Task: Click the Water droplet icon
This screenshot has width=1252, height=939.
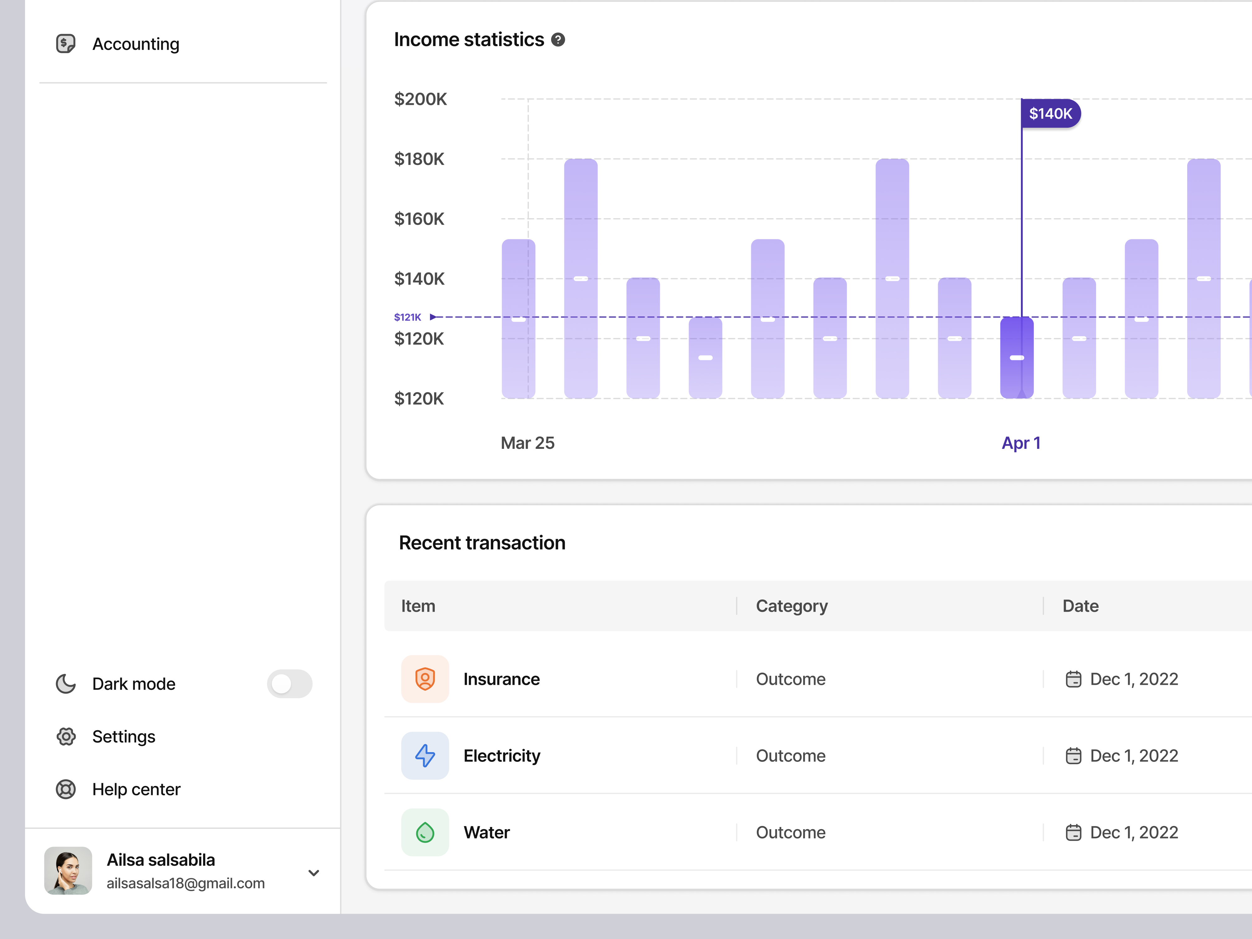Action: pyautogui.click(x=424, y=832)
